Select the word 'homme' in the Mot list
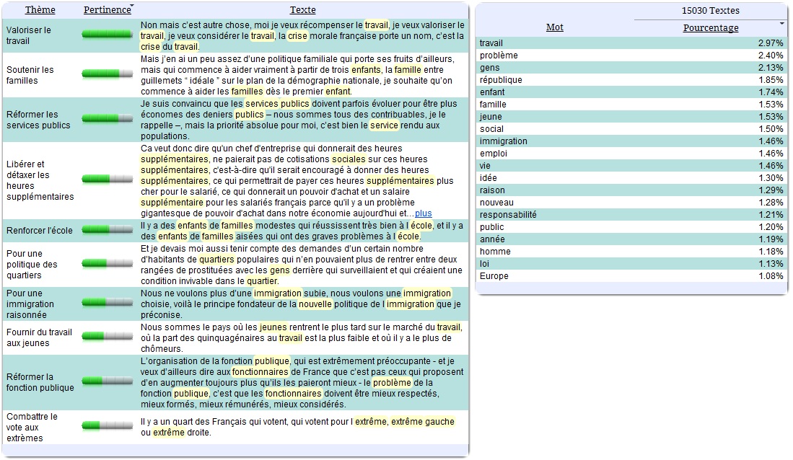Image resolution: width=793 pixels, height=460 pixels. (x=495, y=251)
